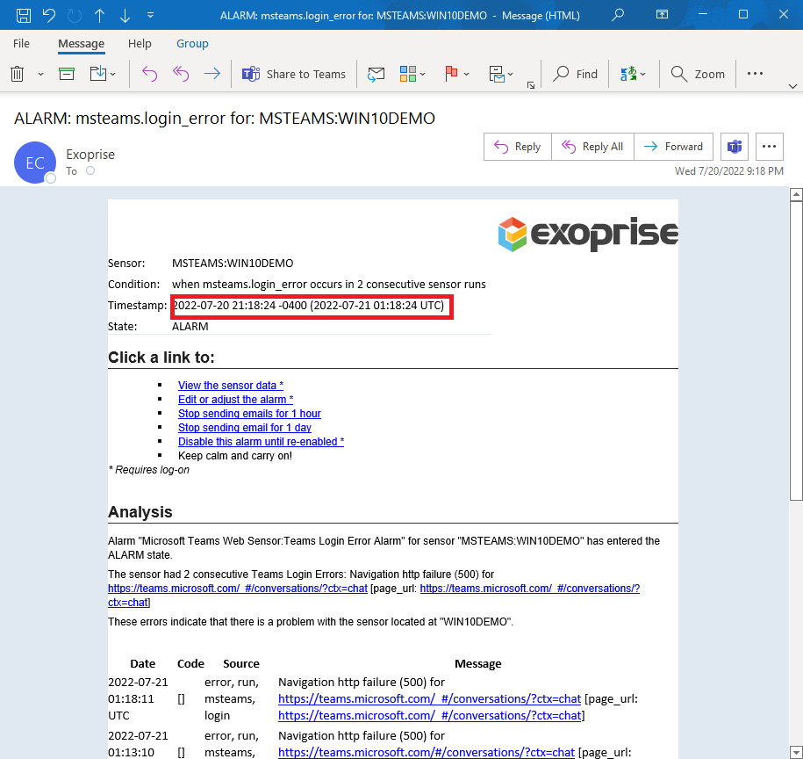Open first Teams URL in first table row
The image size is (803, 759).
tap(430, 699)
